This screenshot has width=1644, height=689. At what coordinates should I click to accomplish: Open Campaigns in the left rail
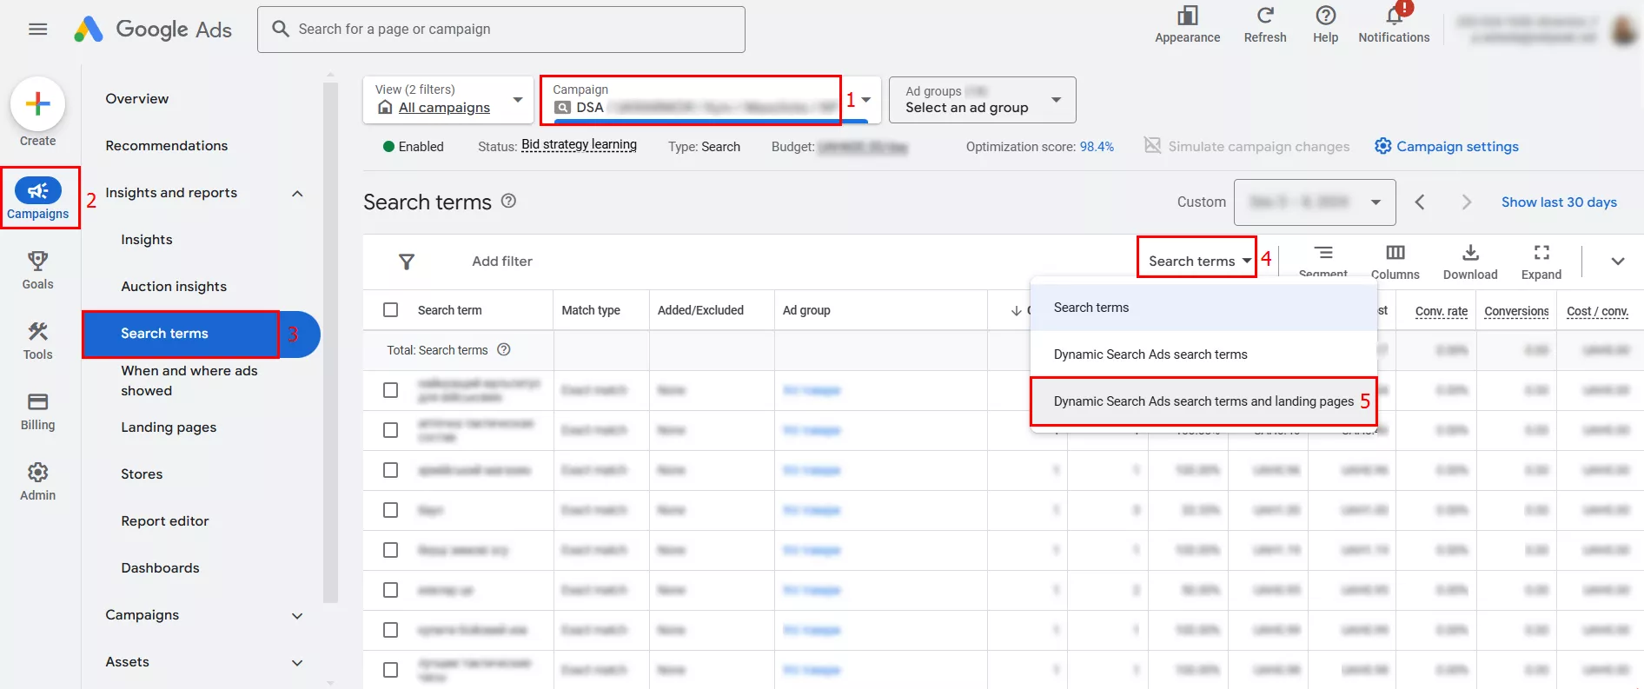(38, 198)
